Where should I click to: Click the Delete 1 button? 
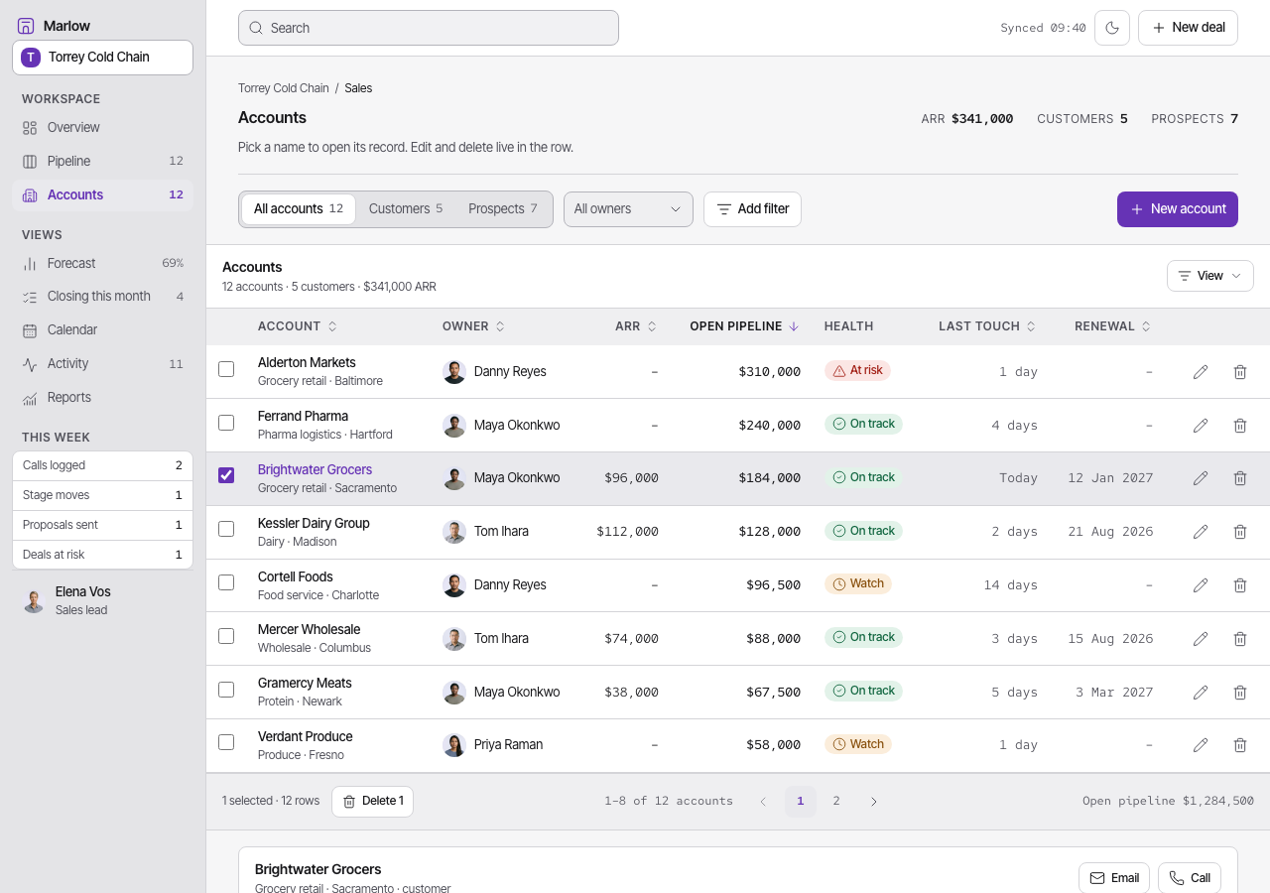pyautogui.click(x=372, y=802)
